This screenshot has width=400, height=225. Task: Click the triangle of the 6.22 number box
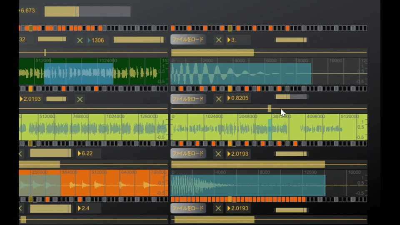[79, 153]
